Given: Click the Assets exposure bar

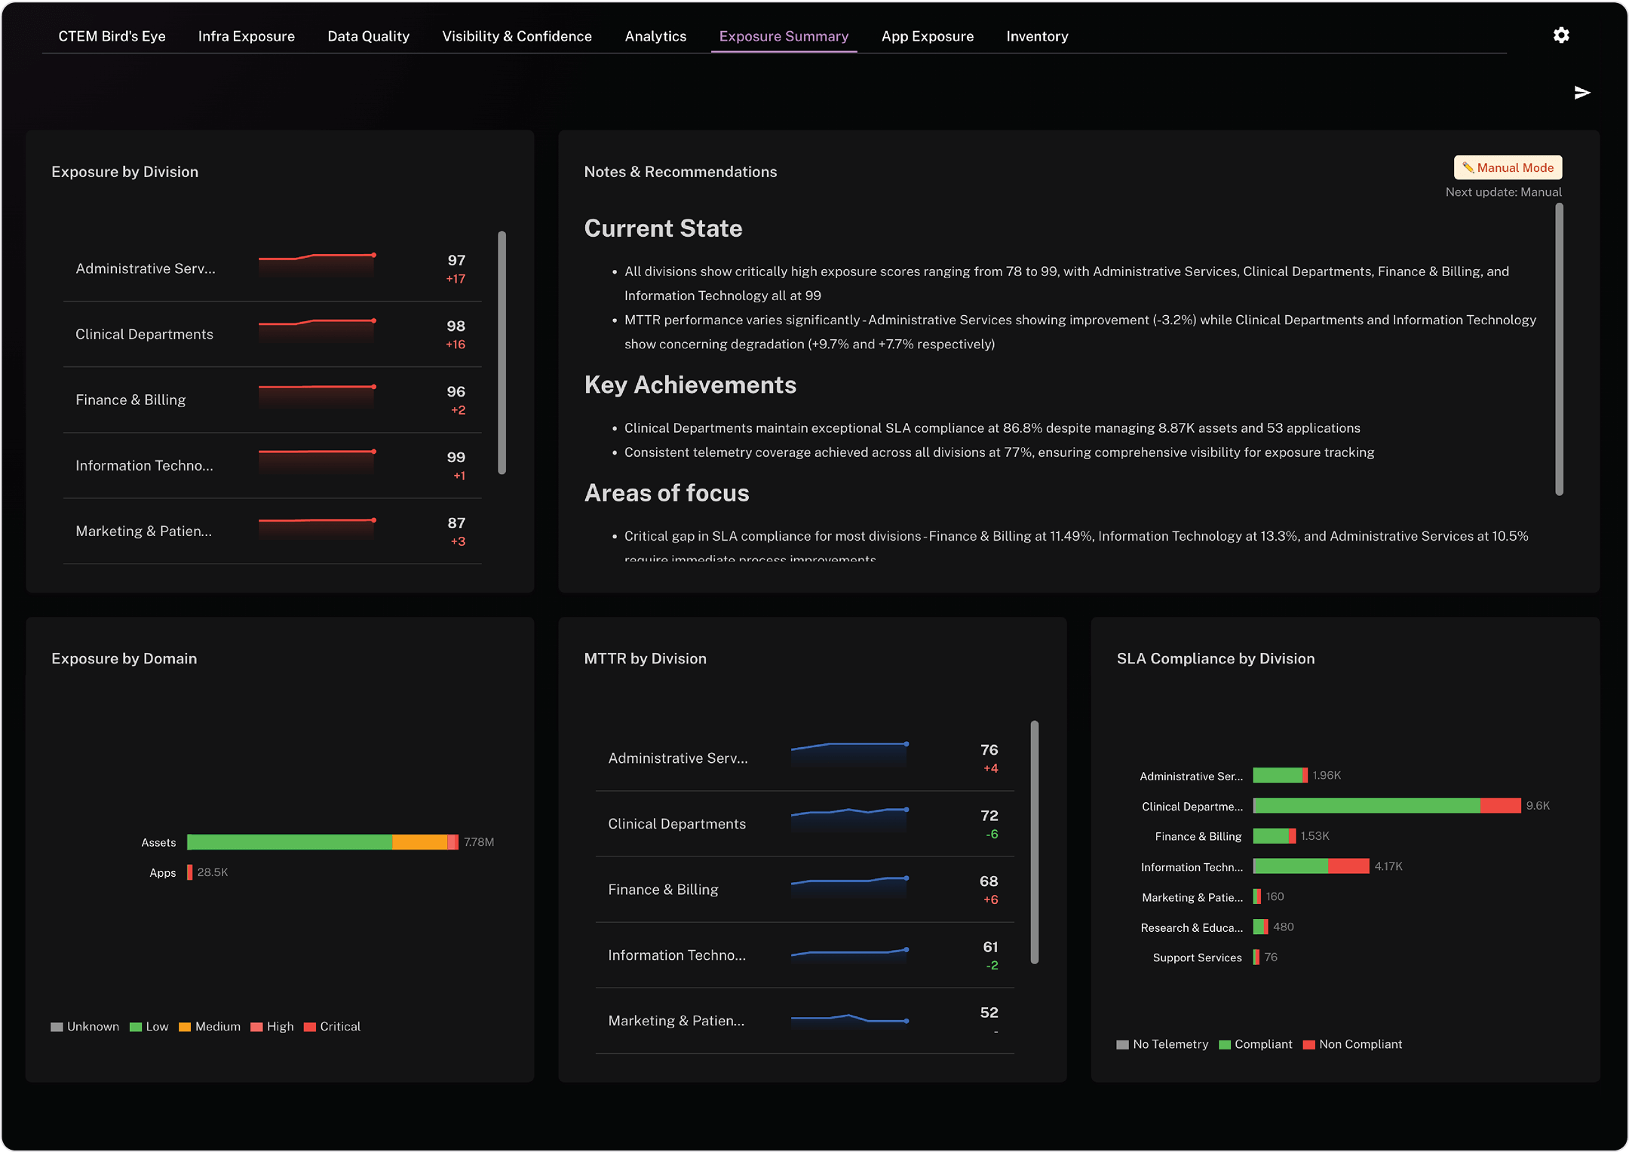Looking at the screenshot, I should click(x=322, y=842).
